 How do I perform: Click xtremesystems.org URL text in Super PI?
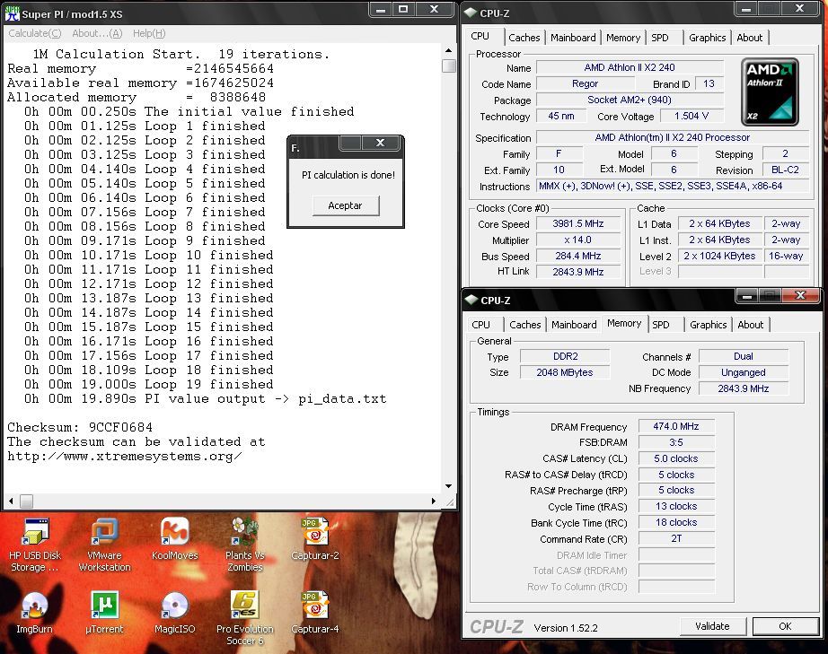click(125, 457)
